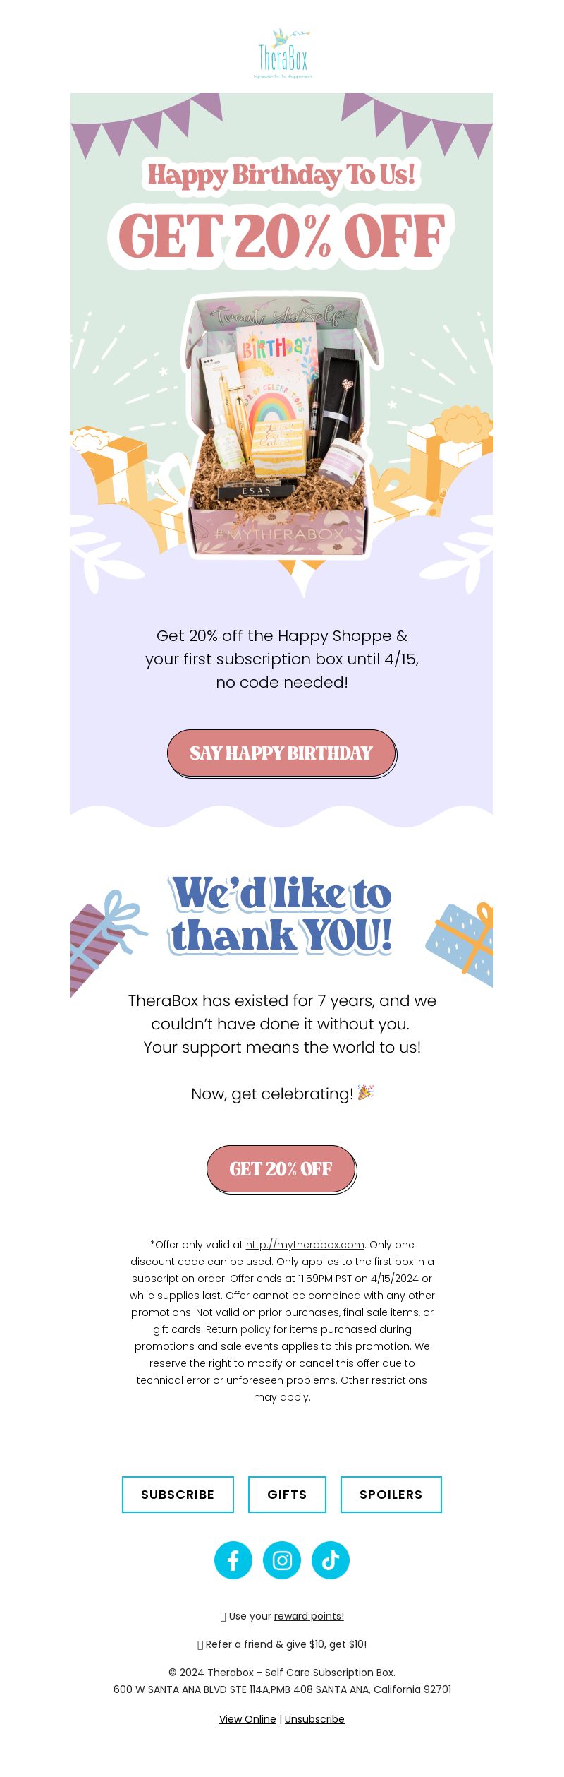This screenshot has width=564, height=1777.
Task: Follow the reward points link
Action: pyautogui.click(x=309, y=1615)
